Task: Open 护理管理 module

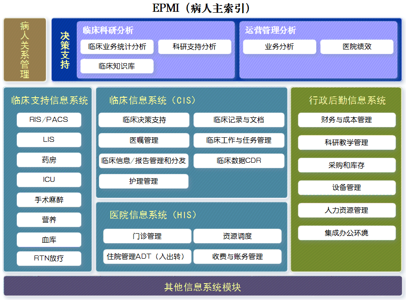Action: tap(144, 181)
